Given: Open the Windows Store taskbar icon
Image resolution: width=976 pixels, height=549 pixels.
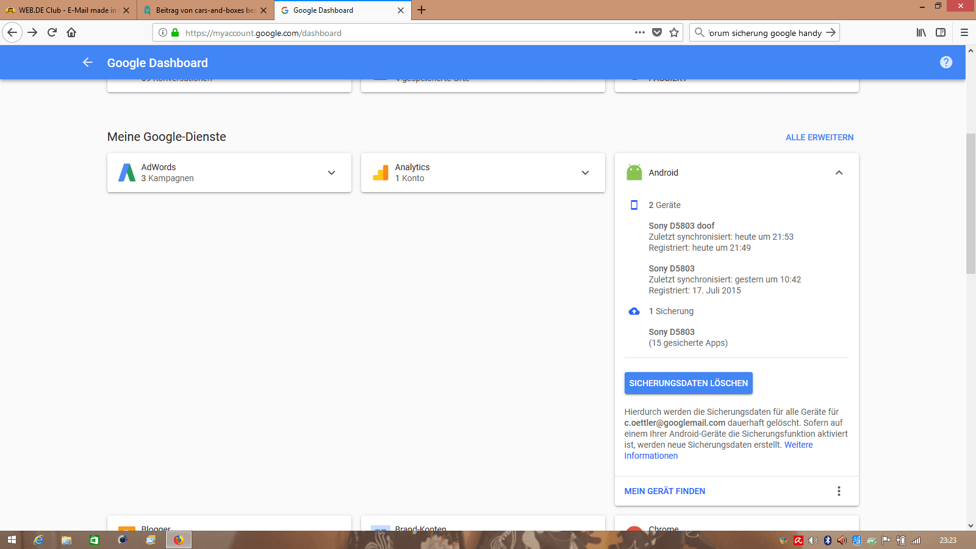Looking at the screenshot, I should (95, 540).
